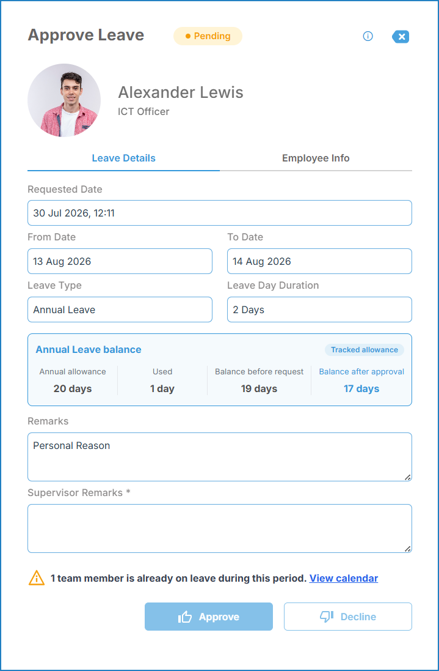Click the Leave Day Duration field
This screenshot has height=671, width=439.
(319, 310)
